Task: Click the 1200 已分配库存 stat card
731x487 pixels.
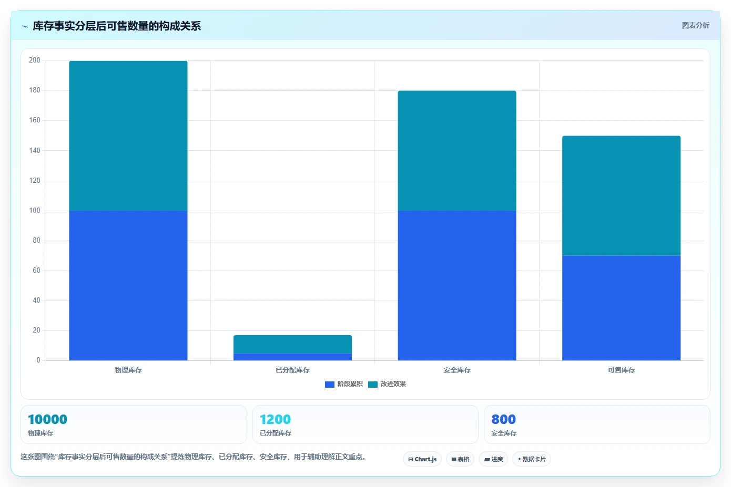Action: (x=365, y=424)
